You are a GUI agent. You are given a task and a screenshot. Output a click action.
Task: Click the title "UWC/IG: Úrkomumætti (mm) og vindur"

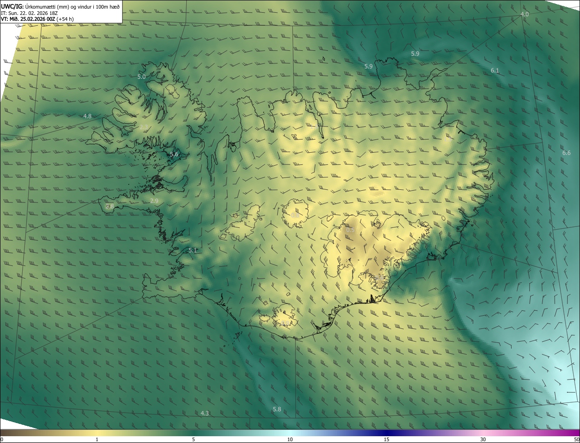[61, 6]
